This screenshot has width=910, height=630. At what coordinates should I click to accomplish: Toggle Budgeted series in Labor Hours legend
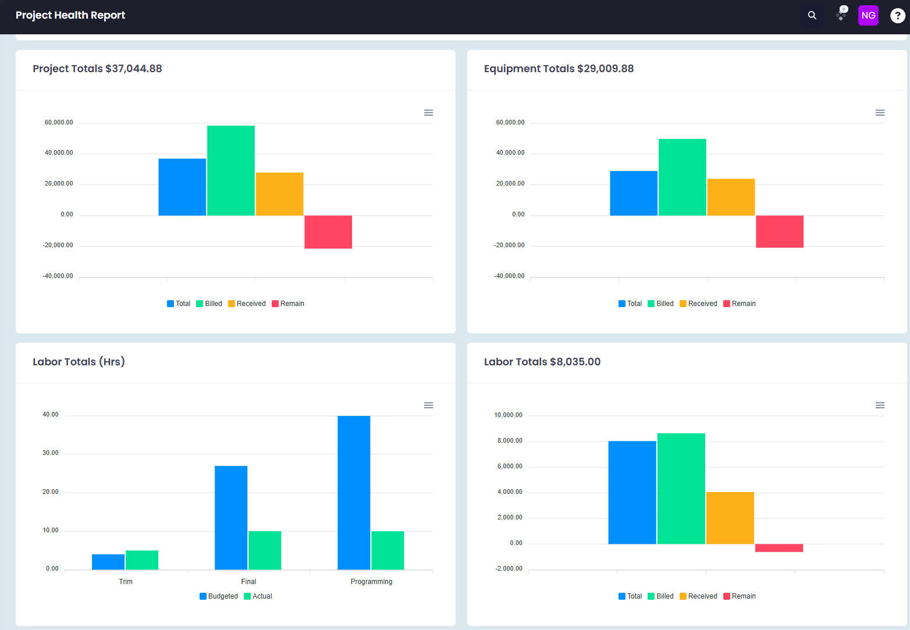219,596
